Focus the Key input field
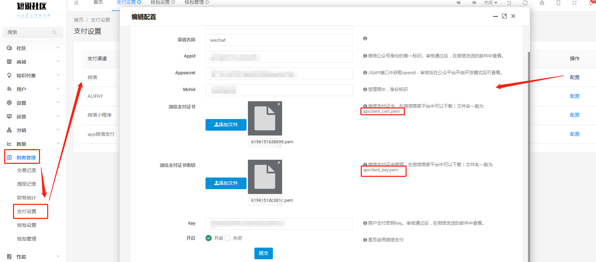This screenshot has width=596, height=262. [279, 224]
